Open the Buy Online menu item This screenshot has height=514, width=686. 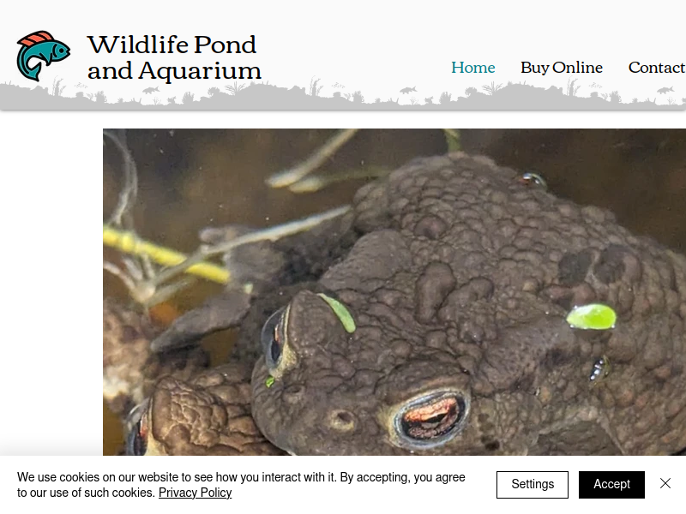pos(562,68)
